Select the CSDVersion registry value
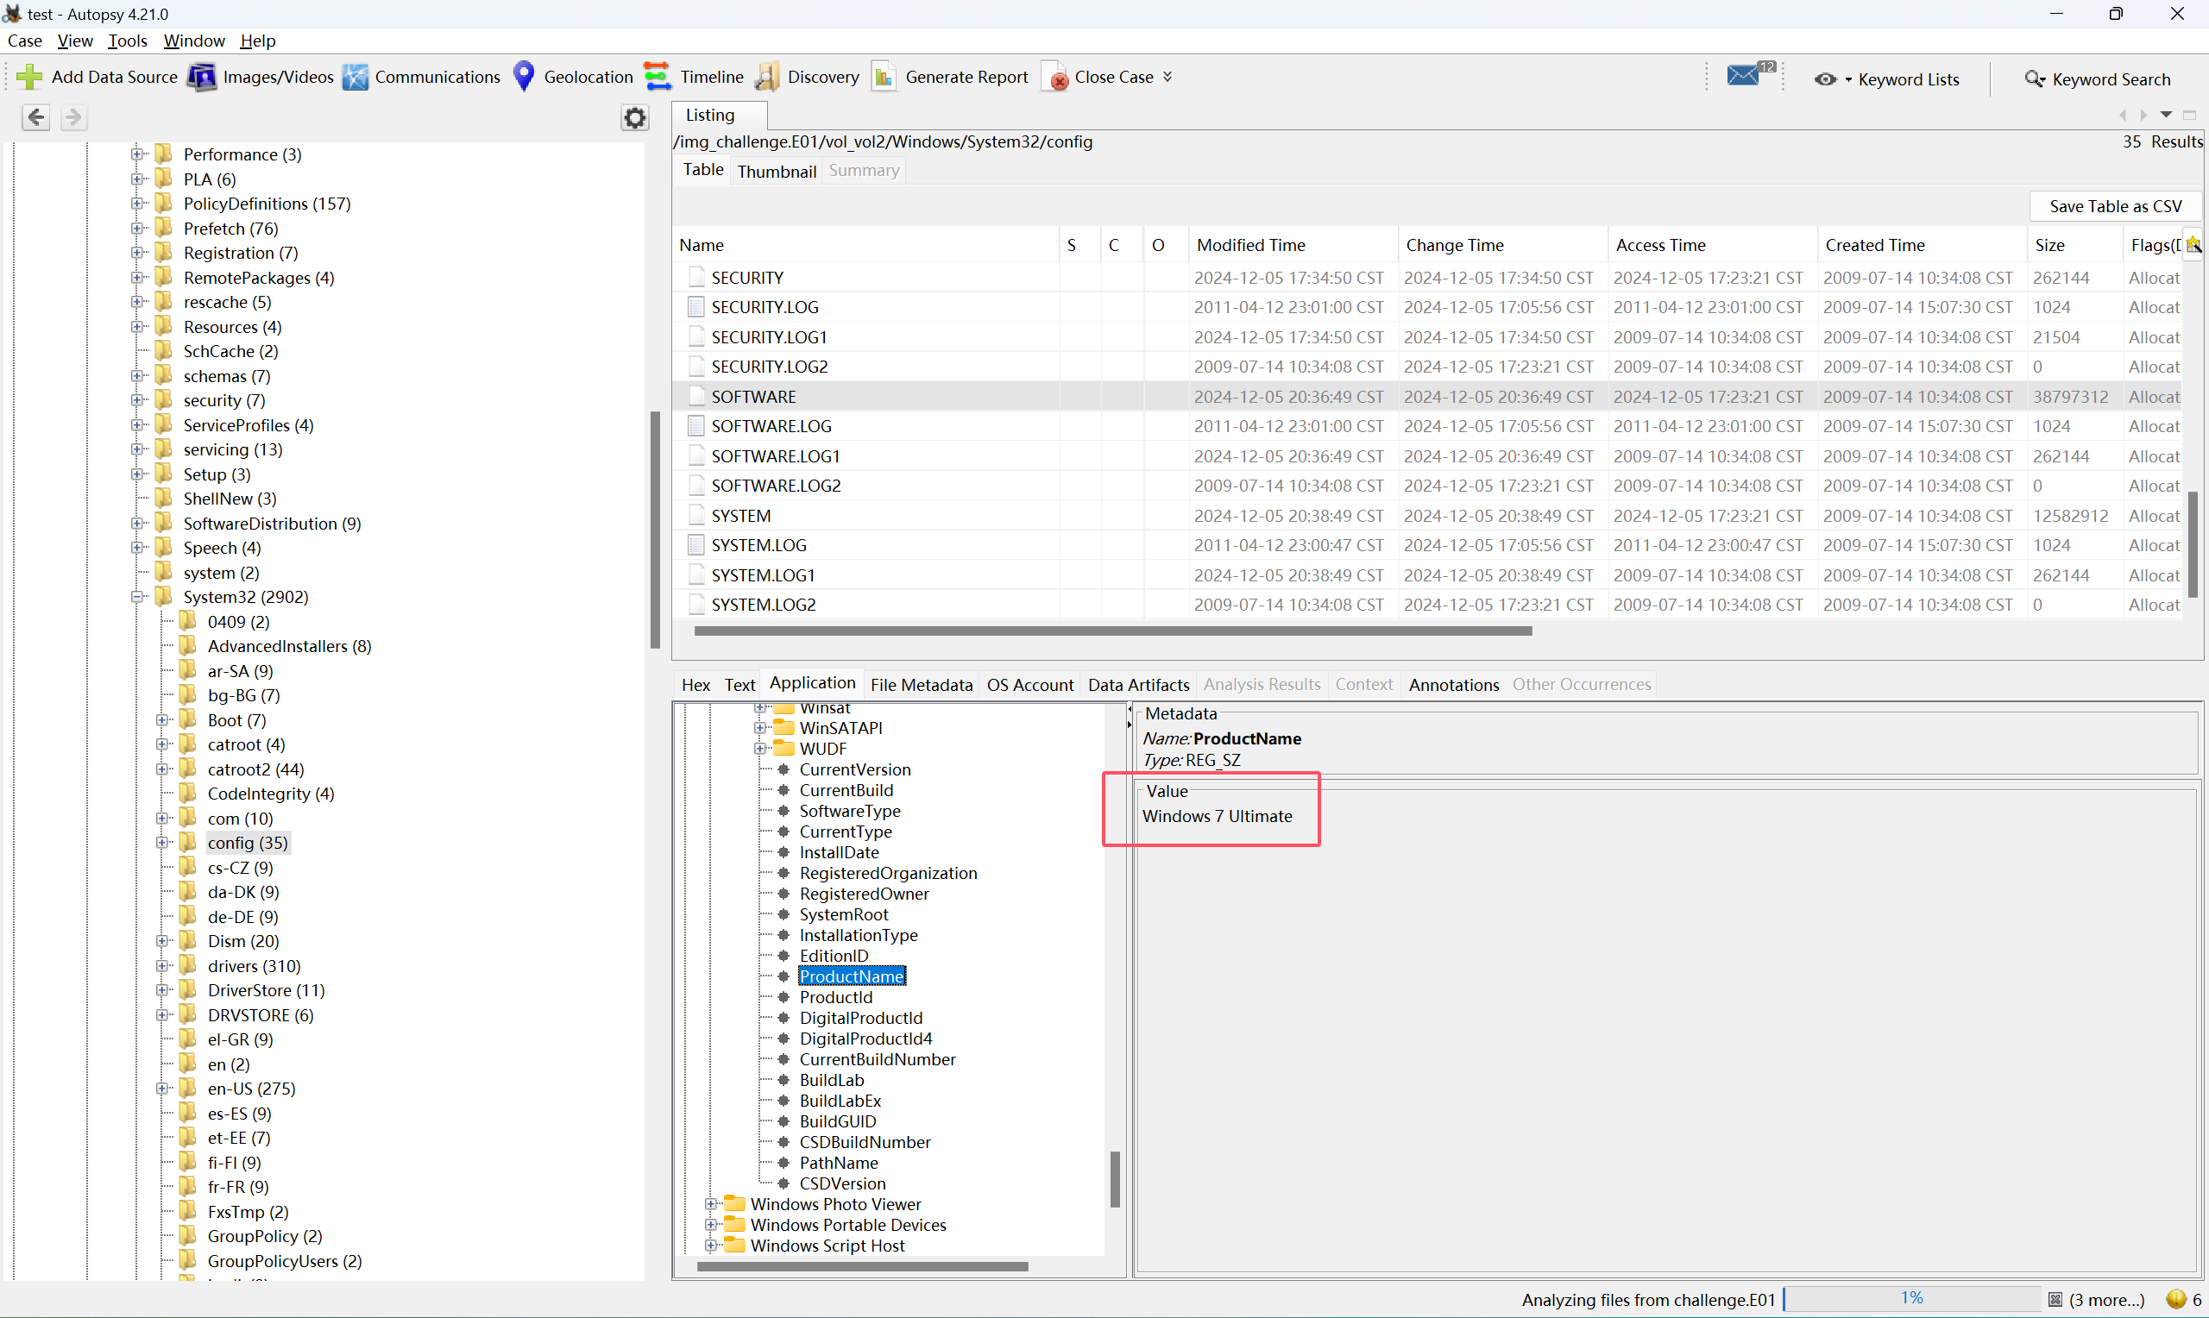This screenshot has height=1318, width=2209. 842,1183
